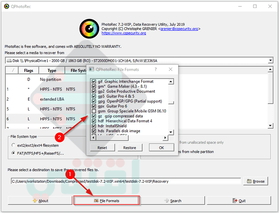Uncheck gp5 Guitar Pro 4 & 5
The height and width of the screenshot is (213, 279).
[x=94, y=97]
